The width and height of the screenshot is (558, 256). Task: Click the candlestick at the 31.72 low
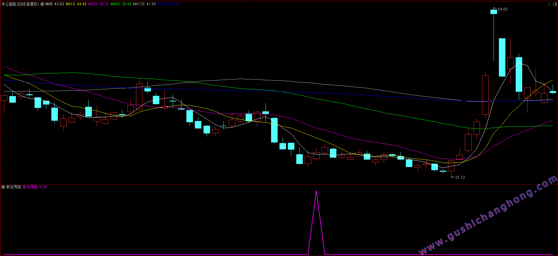(451, 166)
